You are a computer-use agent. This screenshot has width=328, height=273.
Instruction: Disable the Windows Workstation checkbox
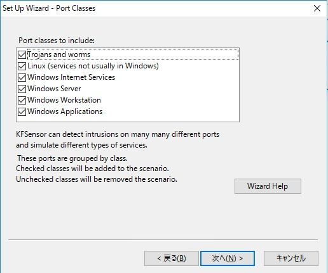pos(22,100)
